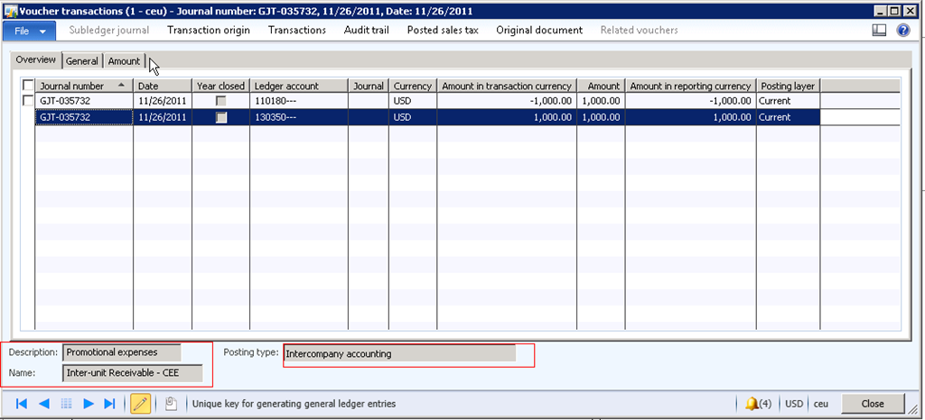Click the document handling attachment icon
This screenshot has height=420, width=925.
[170, 404]
